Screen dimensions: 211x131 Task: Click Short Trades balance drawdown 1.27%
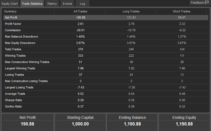[x=182, y=36]
